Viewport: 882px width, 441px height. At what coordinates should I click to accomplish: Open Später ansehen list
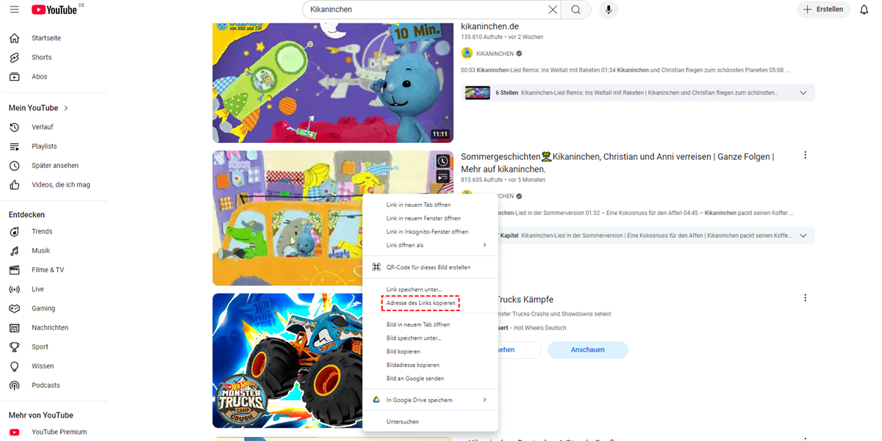[x=54, y=166]
